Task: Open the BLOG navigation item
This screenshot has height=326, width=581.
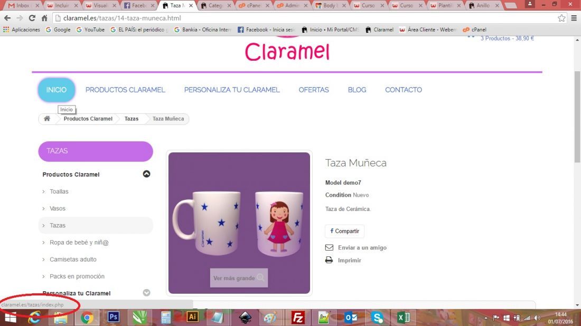Action: coord(357,90)
